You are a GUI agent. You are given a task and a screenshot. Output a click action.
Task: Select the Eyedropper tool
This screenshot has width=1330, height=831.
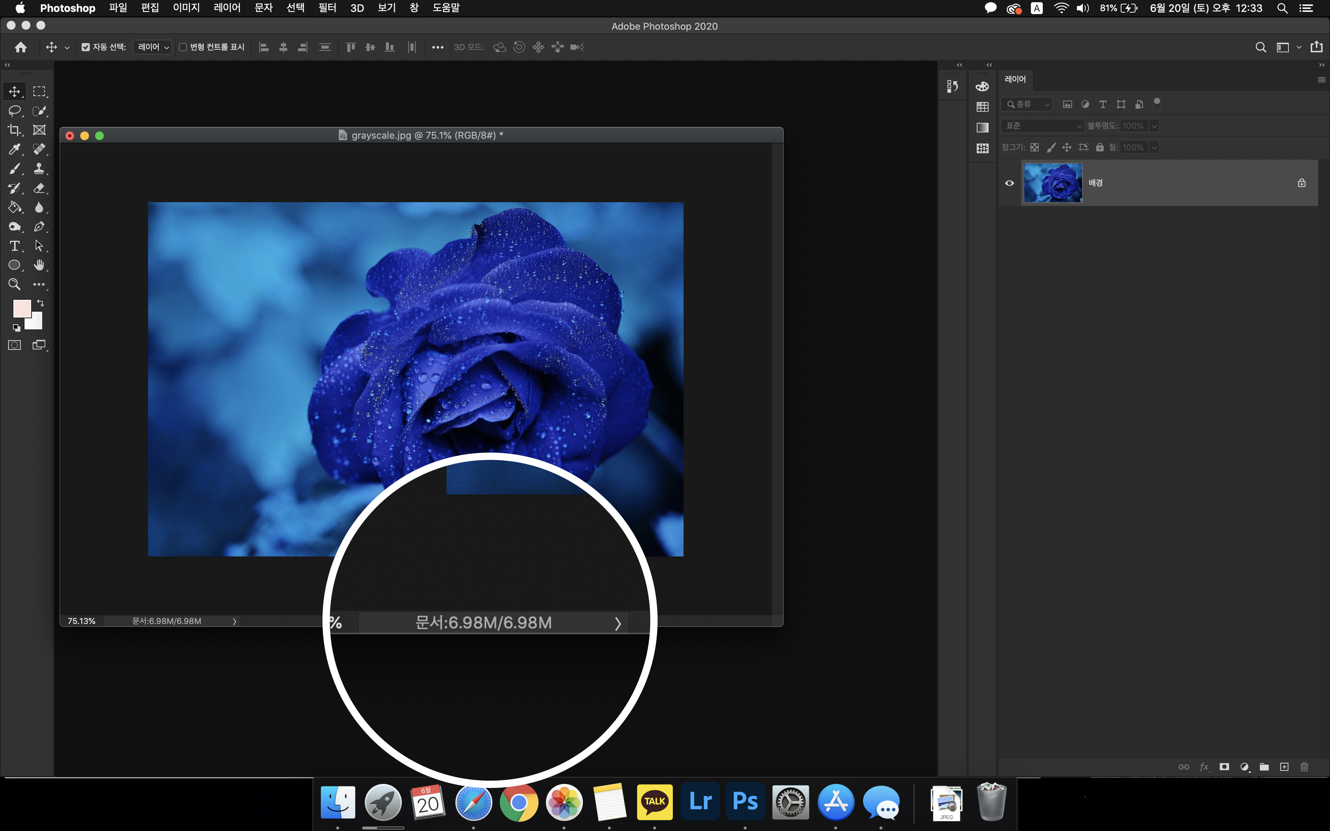point(14,149)
